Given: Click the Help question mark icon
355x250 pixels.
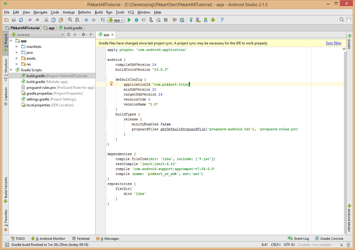Looking at the screenshot, I should pos(222,20).
